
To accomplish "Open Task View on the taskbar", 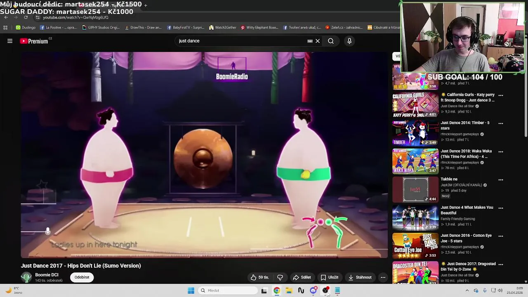I will coord(264,290).
